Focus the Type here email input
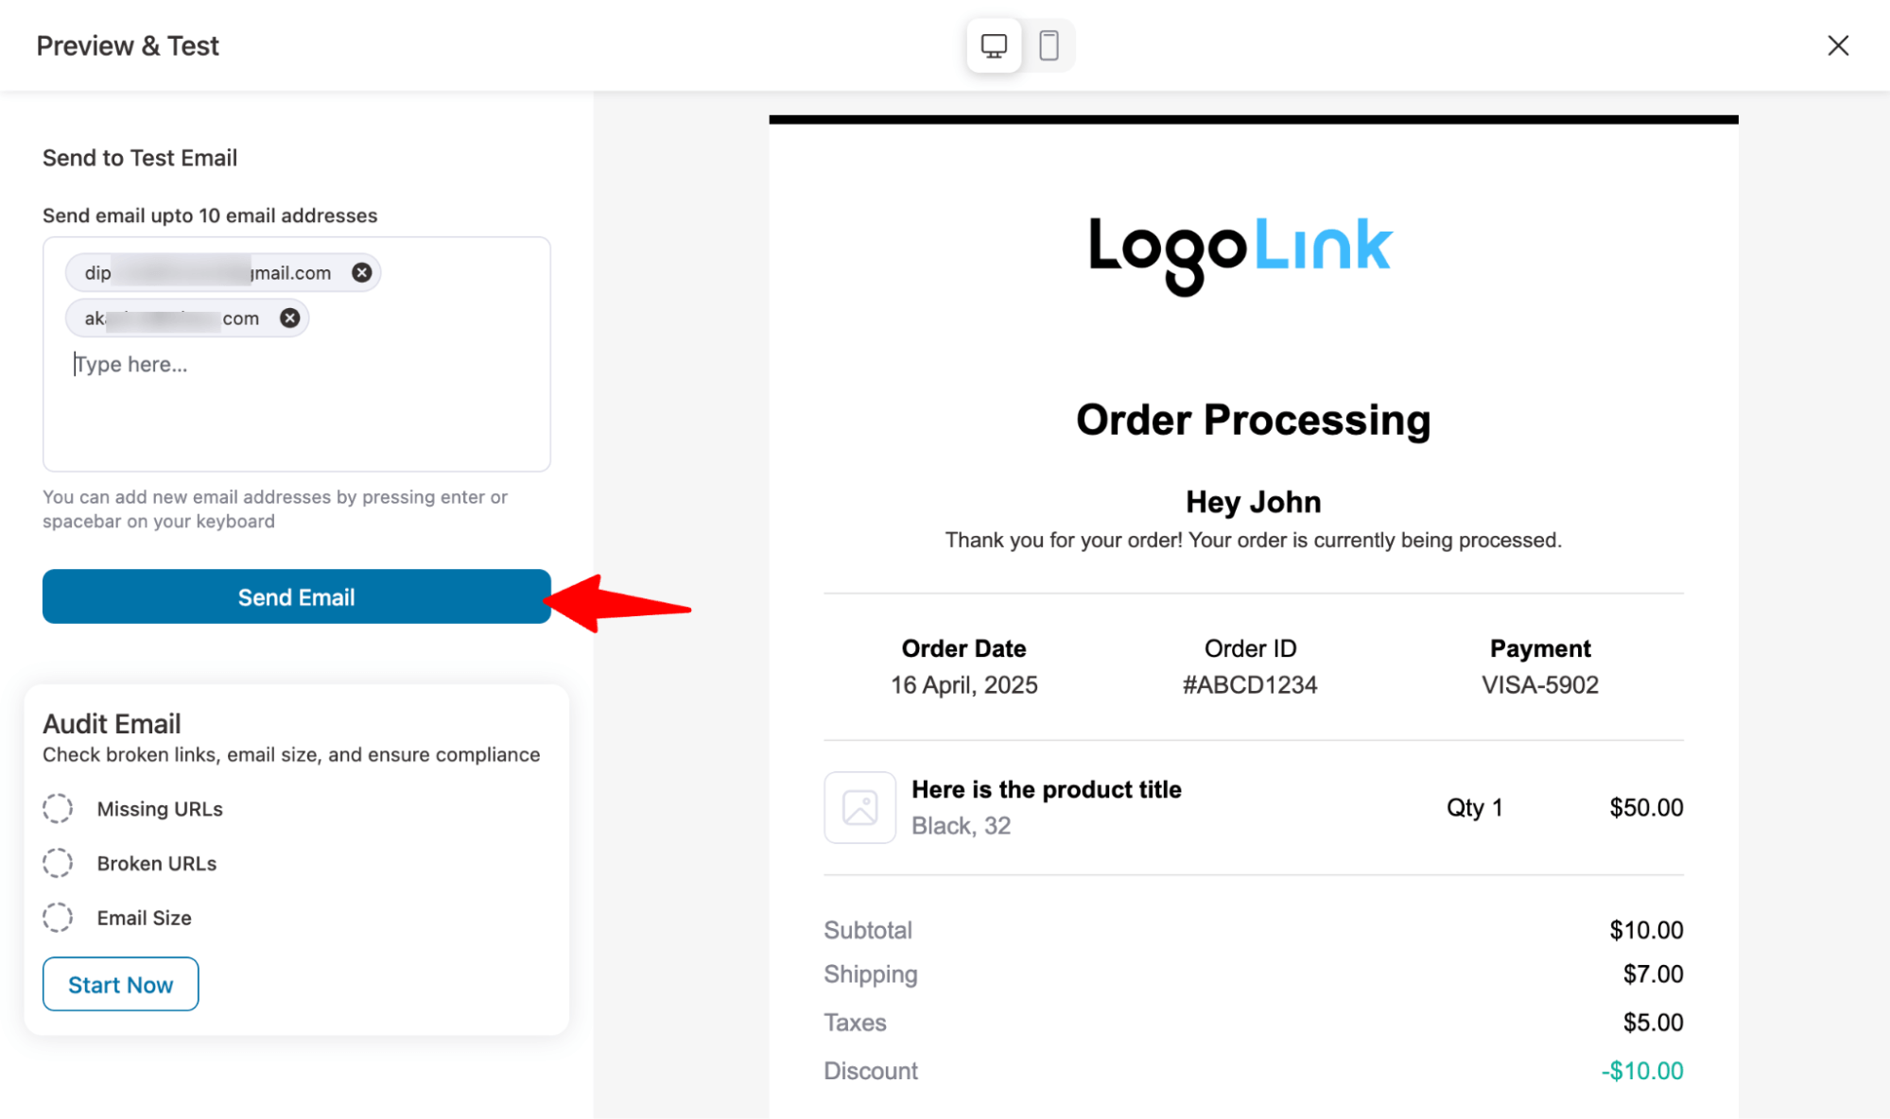 click(x=297, y=365)
